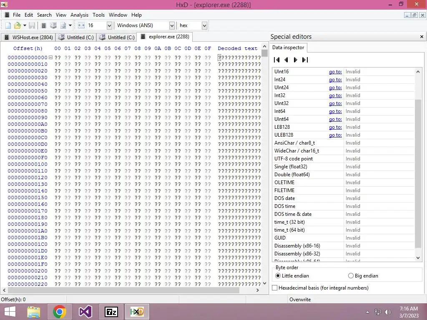Screen dimensions: 427x320
Task: Open the Help menu
Action: [136, 15]
